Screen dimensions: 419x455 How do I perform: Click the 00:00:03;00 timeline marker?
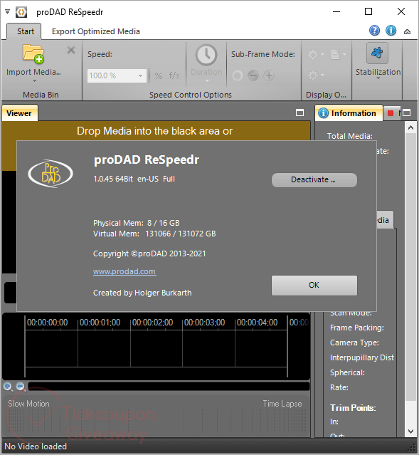tap(204, 323)
